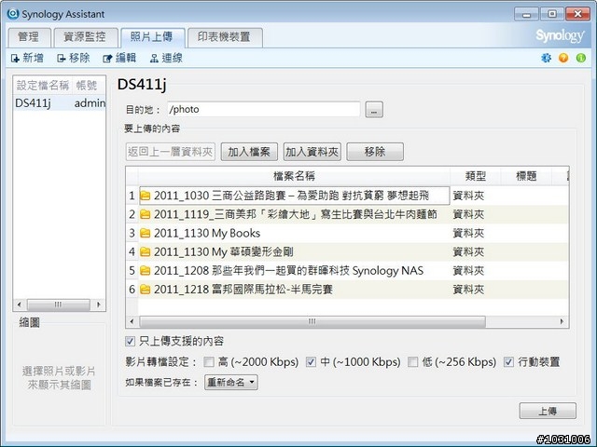Click the Synology Assistant title bar icon
Image resolution: width=597 pixels, height=447 pixels.
(x=13, y=14)
